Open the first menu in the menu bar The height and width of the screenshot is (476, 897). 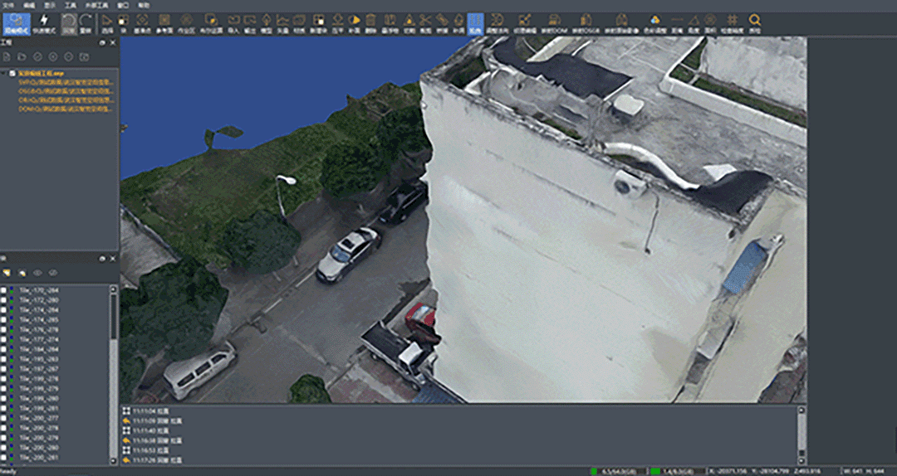[x=7, y=5]
